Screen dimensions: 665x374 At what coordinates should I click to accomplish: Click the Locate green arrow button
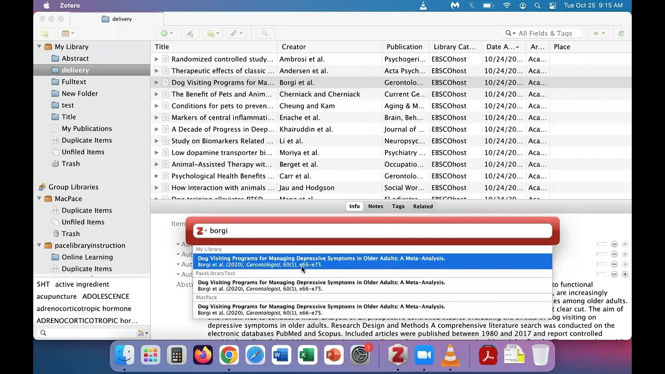tap(600, 33)
